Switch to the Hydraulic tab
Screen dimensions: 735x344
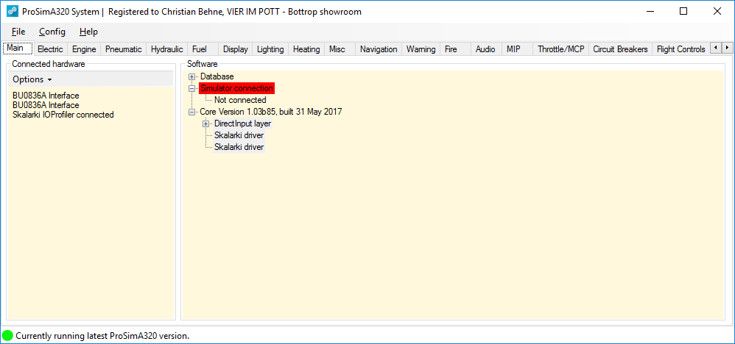tap(167, 49)
